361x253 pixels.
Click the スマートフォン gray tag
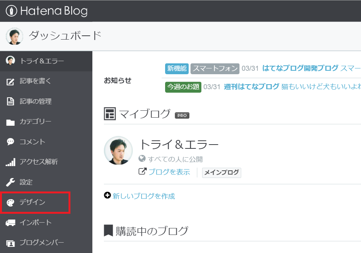coord(215,68)
